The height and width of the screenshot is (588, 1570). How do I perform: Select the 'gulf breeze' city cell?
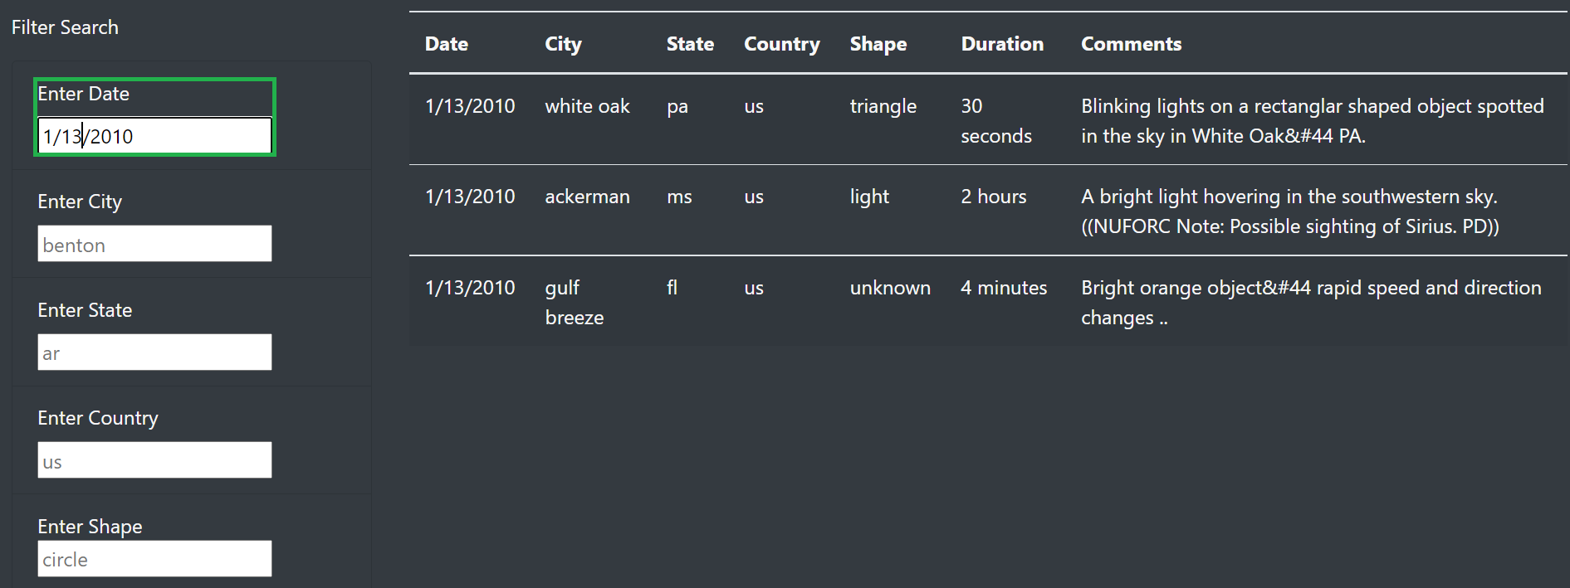coord(574,302)
